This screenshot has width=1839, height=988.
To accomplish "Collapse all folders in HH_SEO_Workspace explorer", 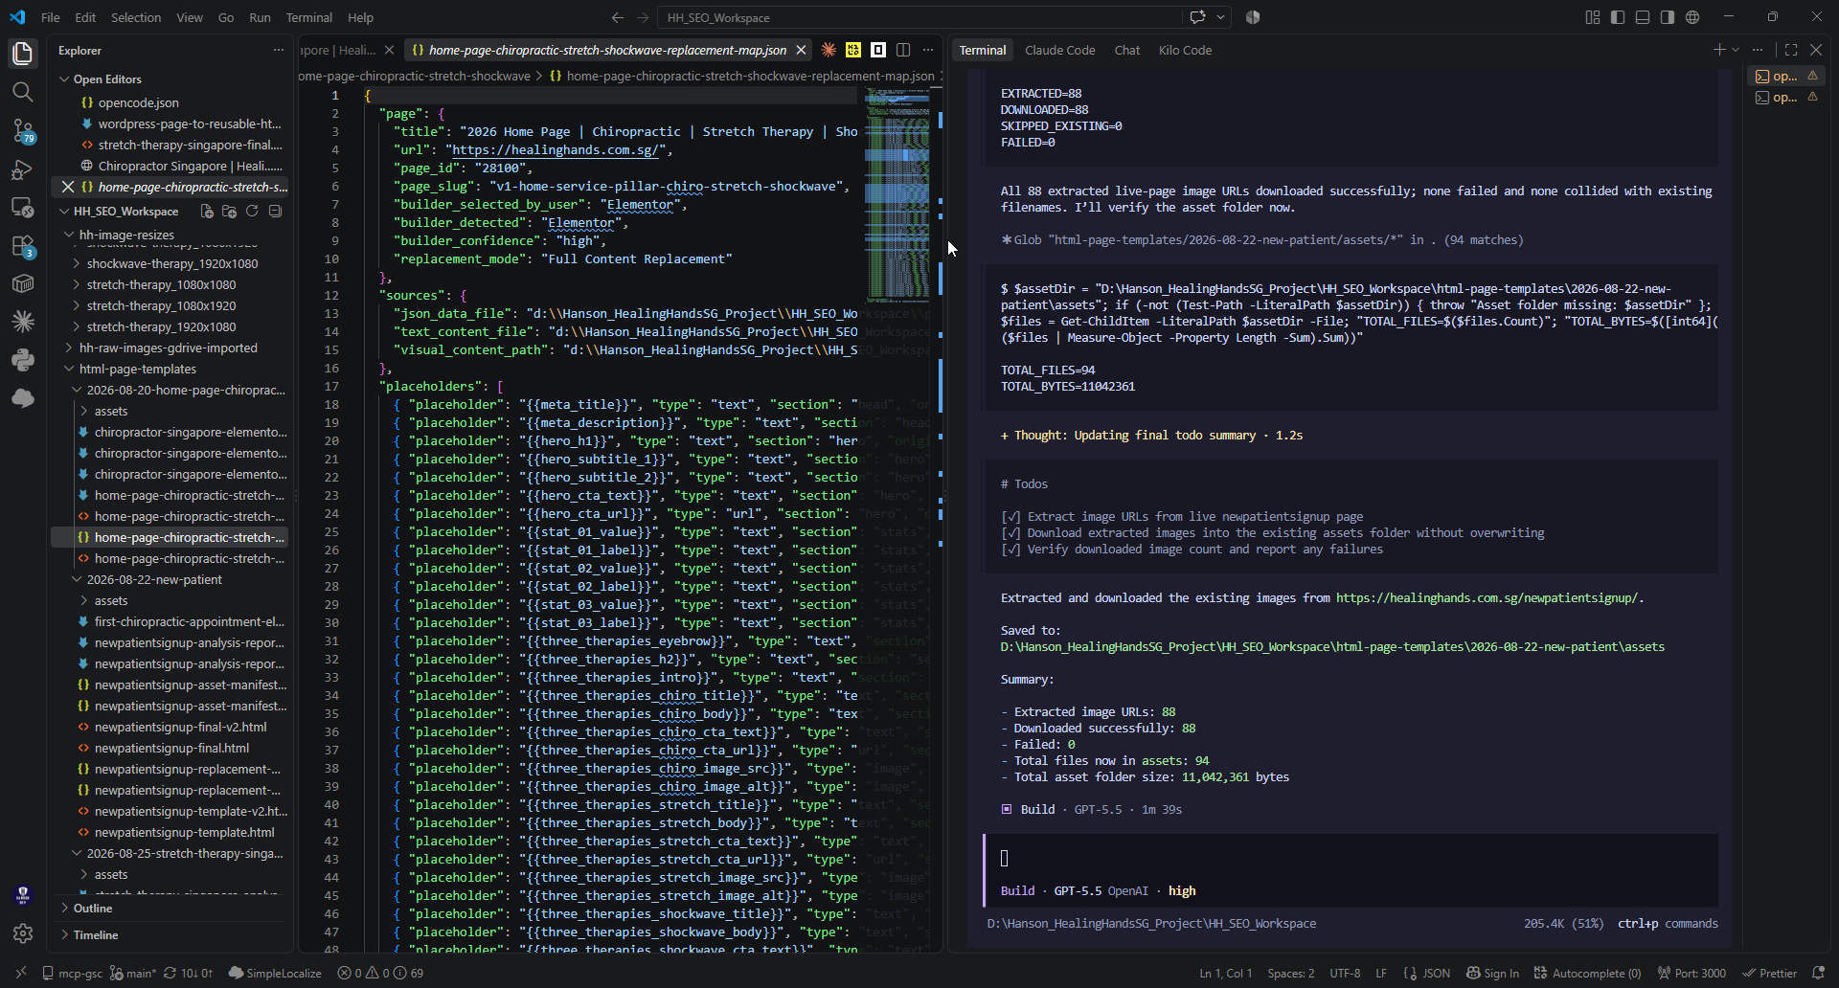I will click(275, 211).
